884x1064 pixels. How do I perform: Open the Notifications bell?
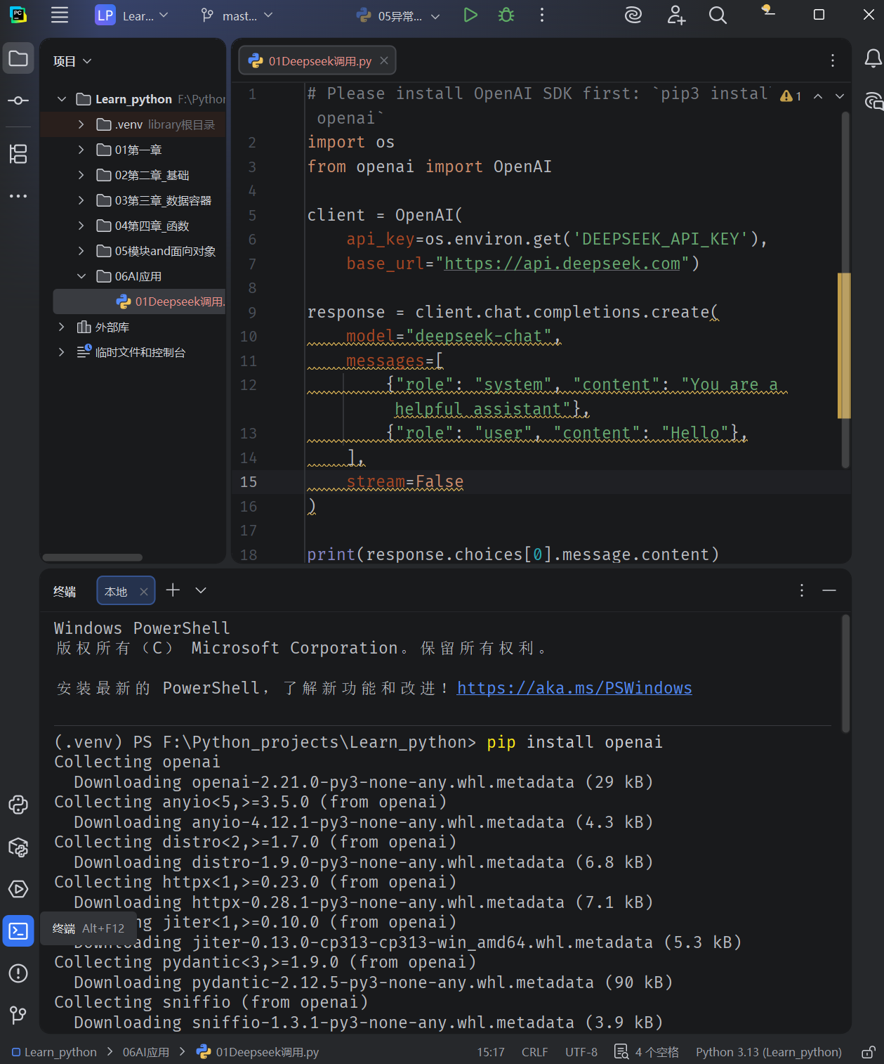tap(873, 58)
